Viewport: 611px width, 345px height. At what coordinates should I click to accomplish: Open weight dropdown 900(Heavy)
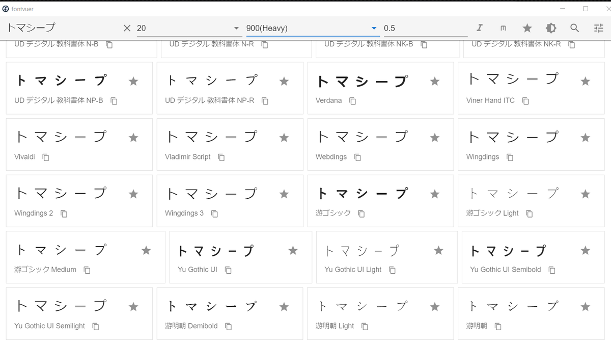pos(312,28)
